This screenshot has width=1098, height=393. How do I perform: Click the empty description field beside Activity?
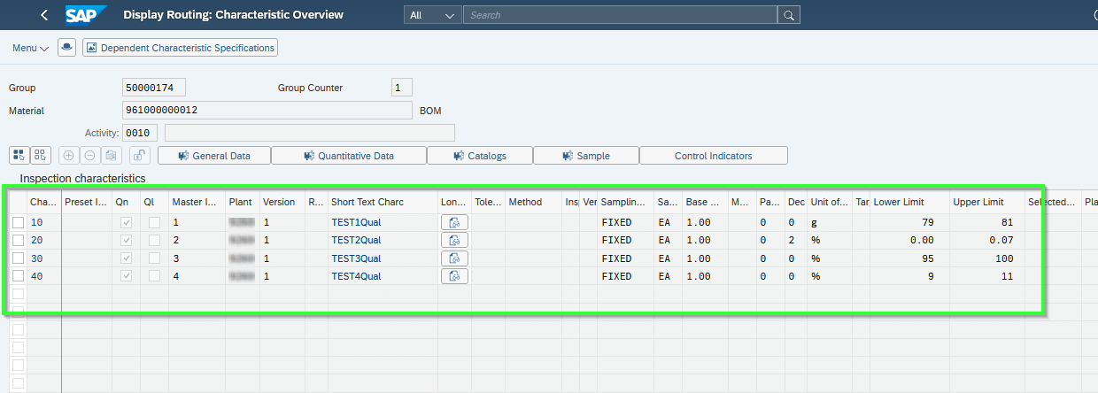(310, 133)
